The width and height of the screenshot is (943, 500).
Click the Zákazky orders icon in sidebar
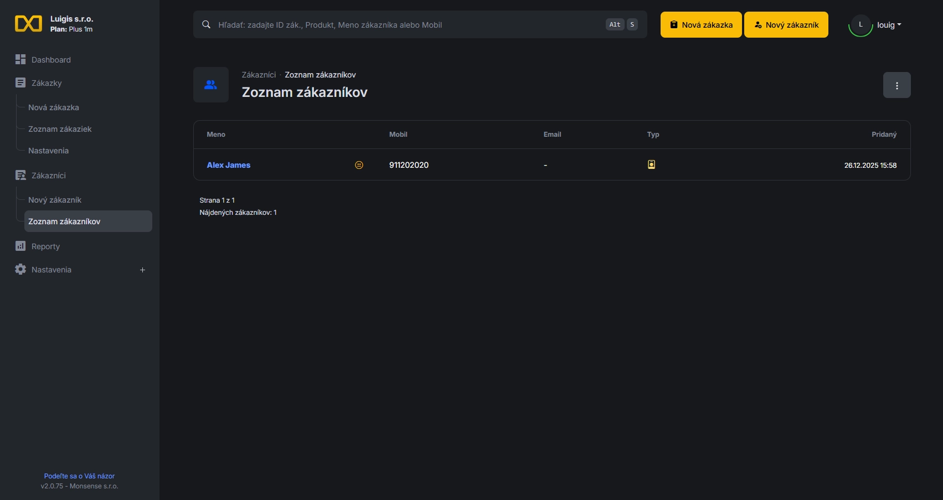tap(20, 83)
